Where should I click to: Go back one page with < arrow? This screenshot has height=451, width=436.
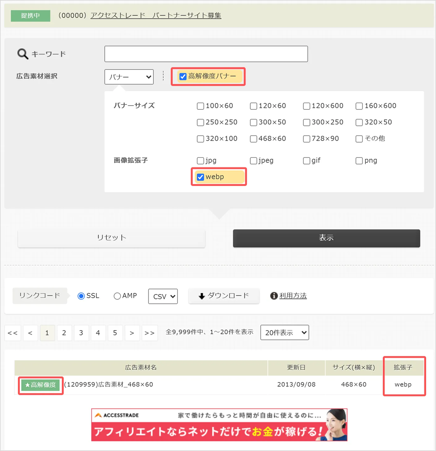pos(30,333)
